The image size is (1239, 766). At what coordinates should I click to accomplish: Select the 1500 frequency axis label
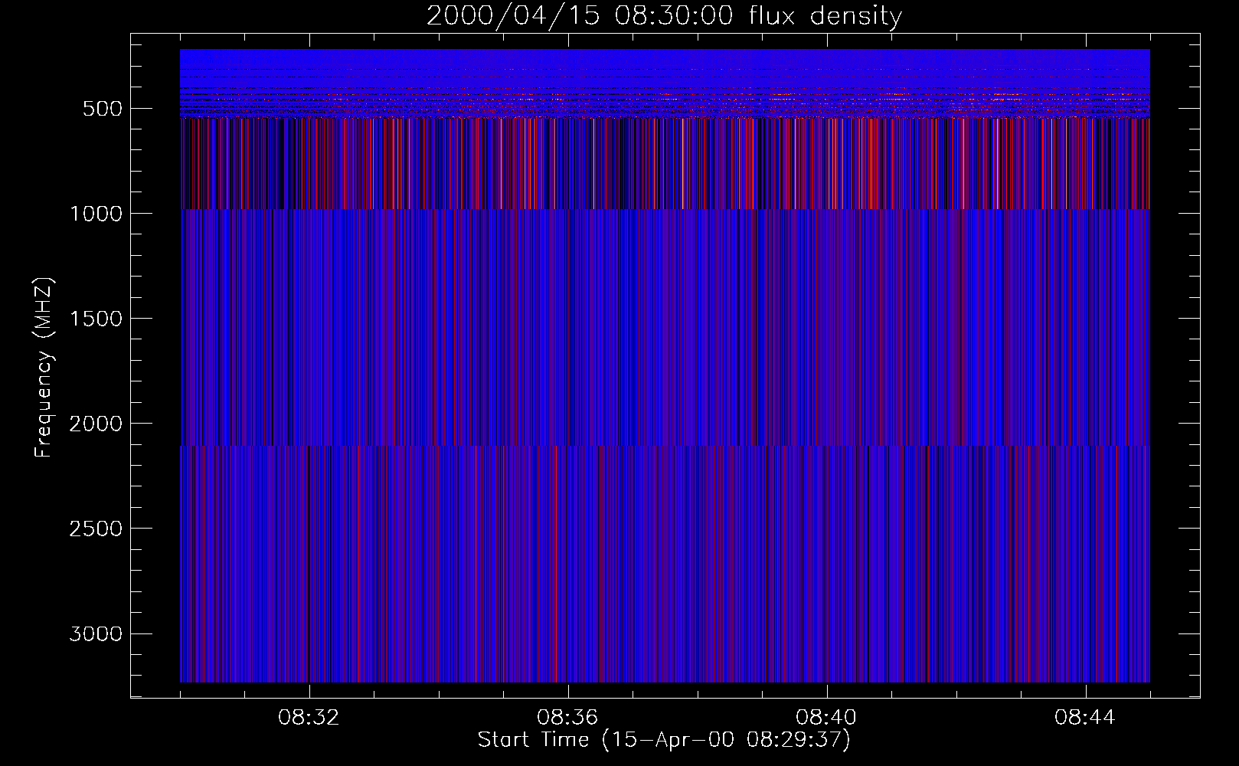tap(96, 319)
